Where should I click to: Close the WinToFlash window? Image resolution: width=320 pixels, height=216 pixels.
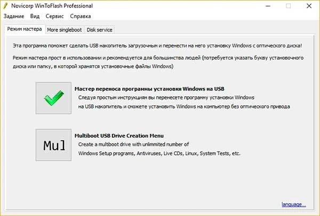tap(309, 6)
